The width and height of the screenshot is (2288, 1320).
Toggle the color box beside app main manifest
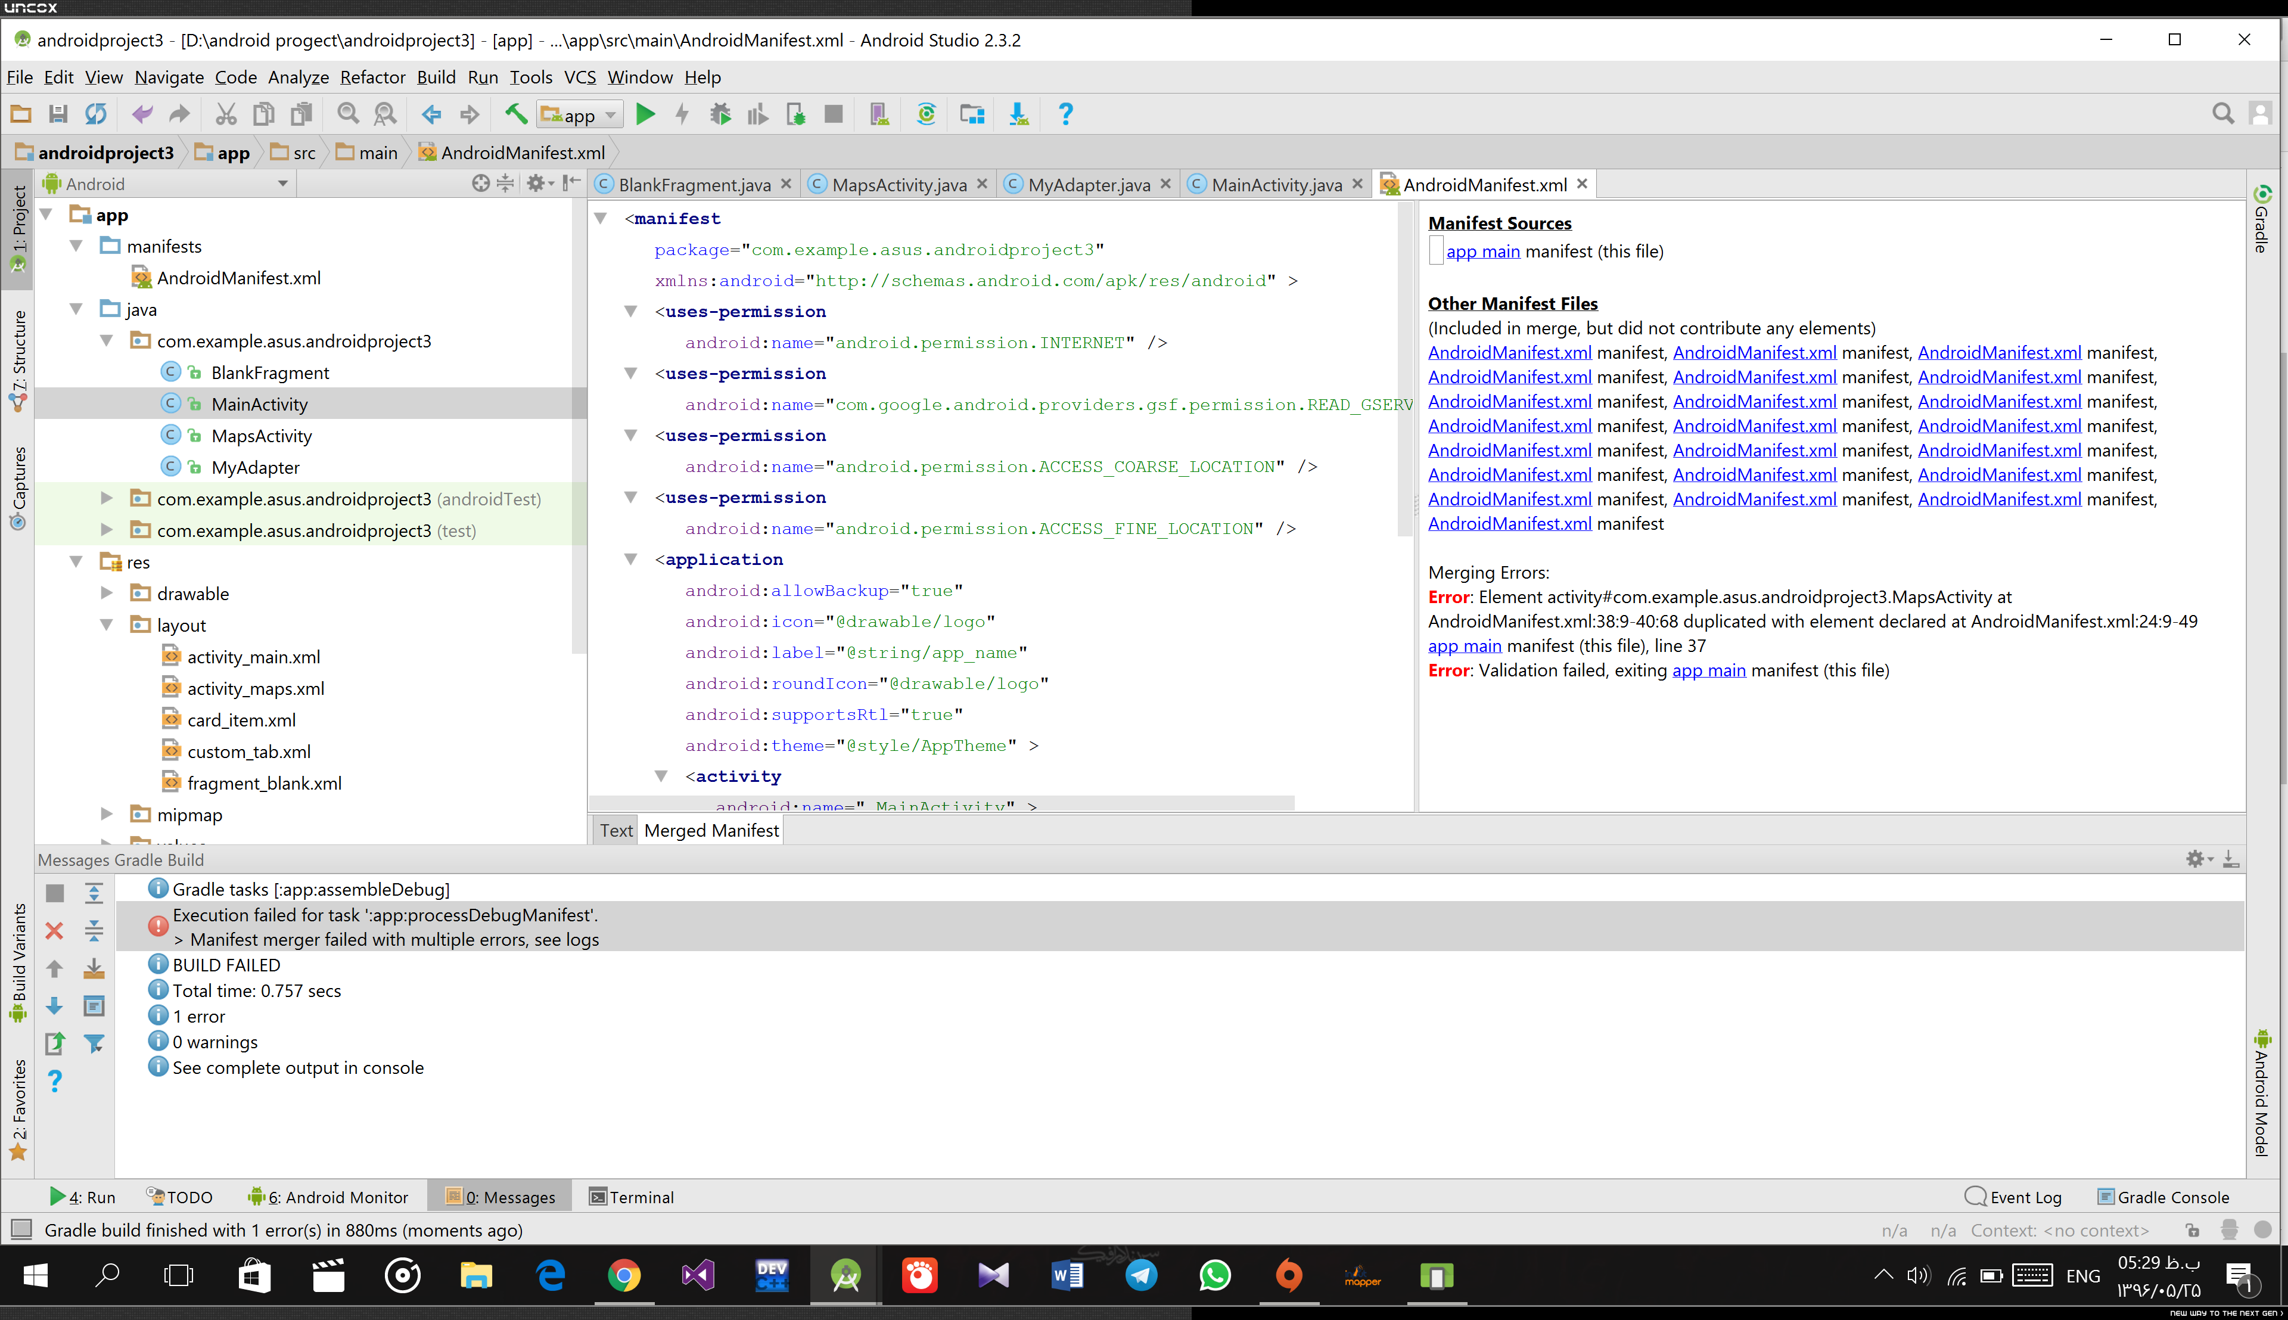(x=1435, y=250)
